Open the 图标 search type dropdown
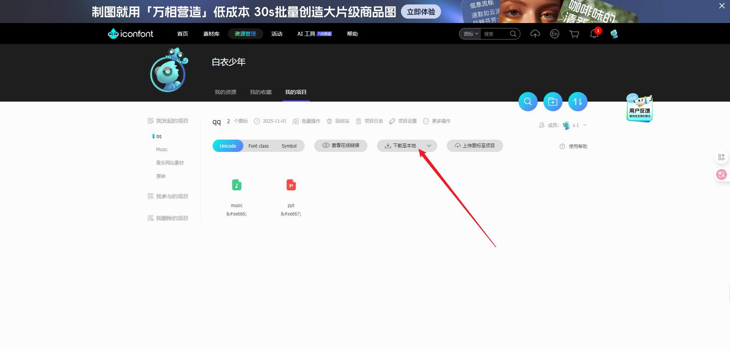The height and width of the screenshot is (349, 730). 471,34
